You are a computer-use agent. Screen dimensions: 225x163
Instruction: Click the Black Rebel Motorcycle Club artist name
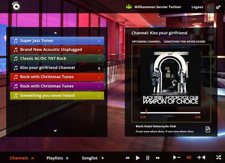pos(156,126)
